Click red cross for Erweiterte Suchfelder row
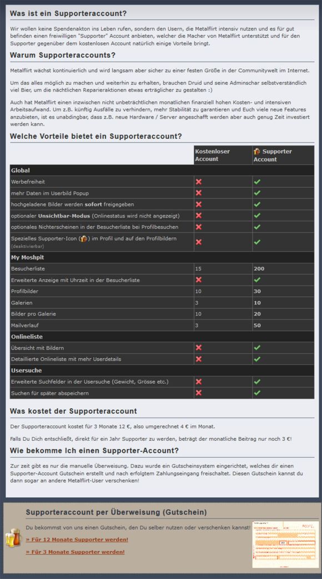The width and height of the screenshot is (322, 579). tap(199, 382)
